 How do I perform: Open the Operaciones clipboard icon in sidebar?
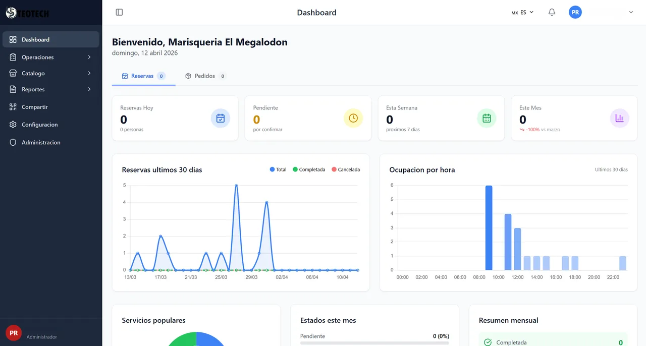pos(12,57)
